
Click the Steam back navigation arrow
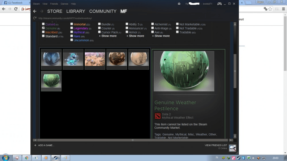pos(35,11)
